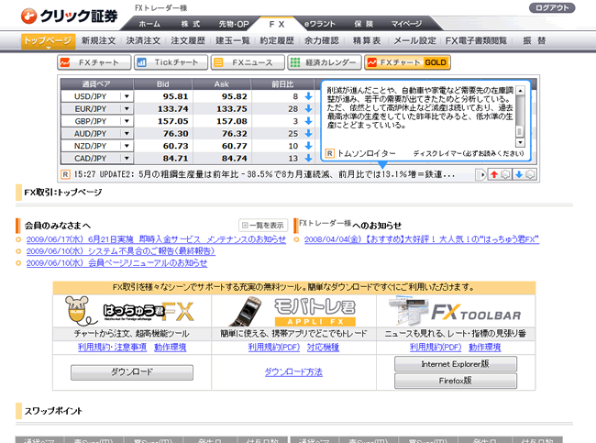The height and width of the screenshot is (443, 596).
Task: Open 精算表 menu item
Action: coord(367,40)
